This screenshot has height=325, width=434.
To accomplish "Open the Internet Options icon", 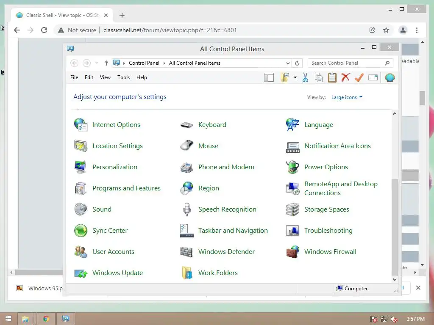I will [81, 125].
